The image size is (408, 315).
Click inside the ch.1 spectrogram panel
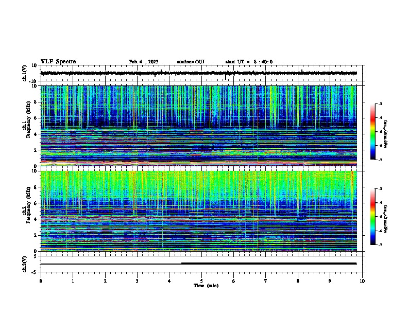tap(198, 126)
